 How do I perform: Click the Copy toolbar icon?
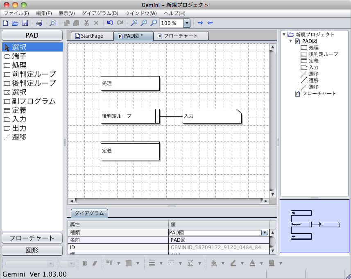coord(66,23)
